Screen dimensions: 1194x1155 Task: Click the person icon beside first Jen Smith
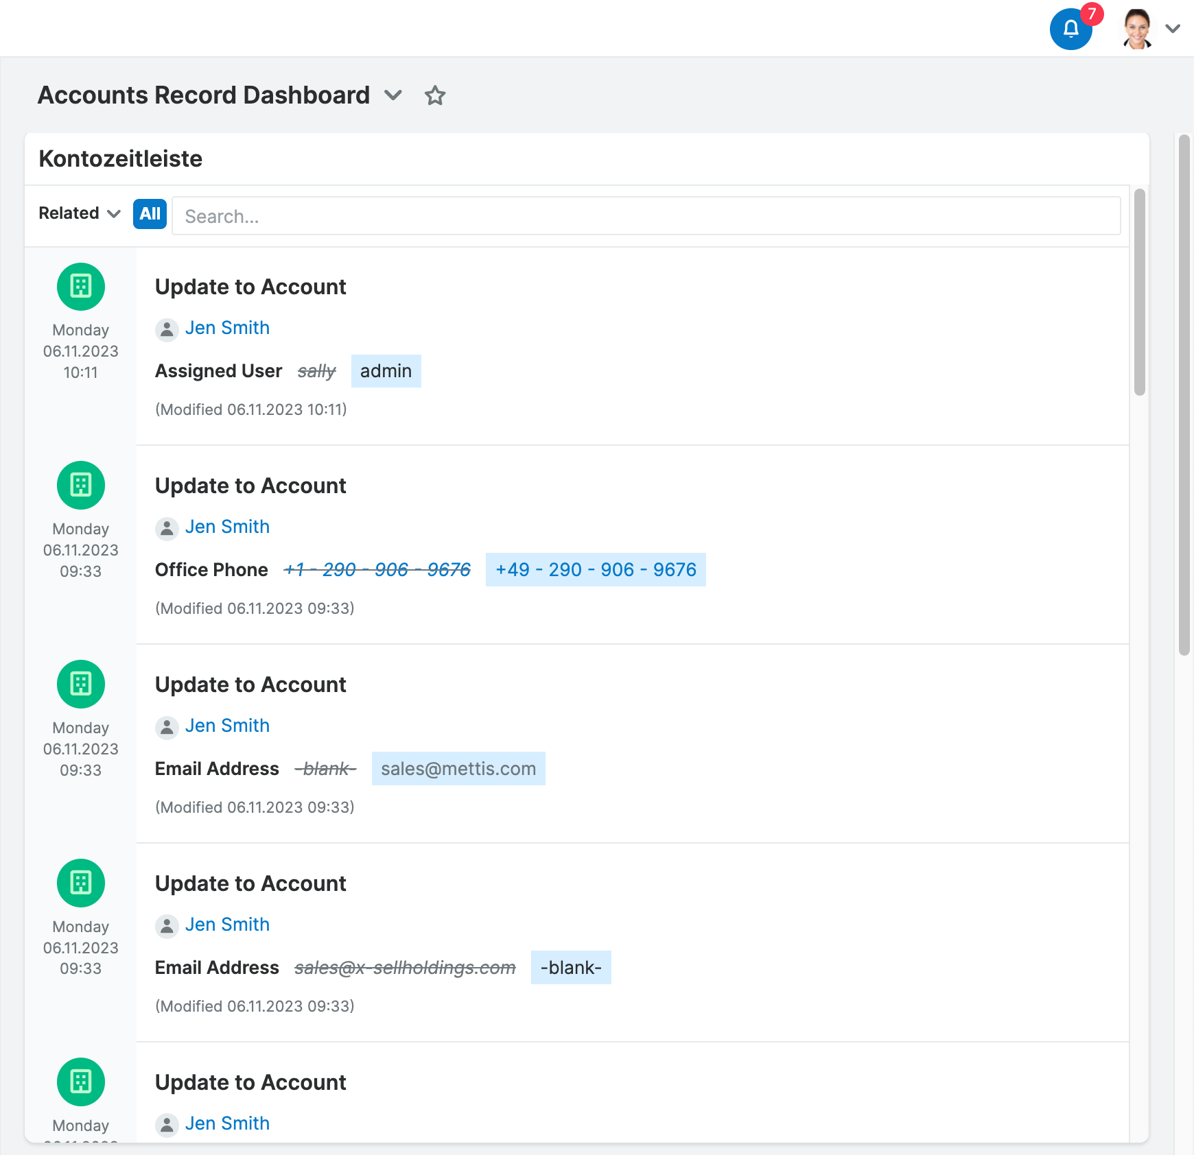[167, 329]
